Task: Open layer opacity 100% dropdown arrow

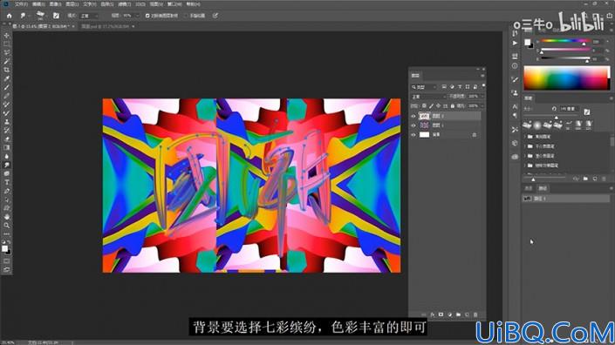Action: pos(482,97)
